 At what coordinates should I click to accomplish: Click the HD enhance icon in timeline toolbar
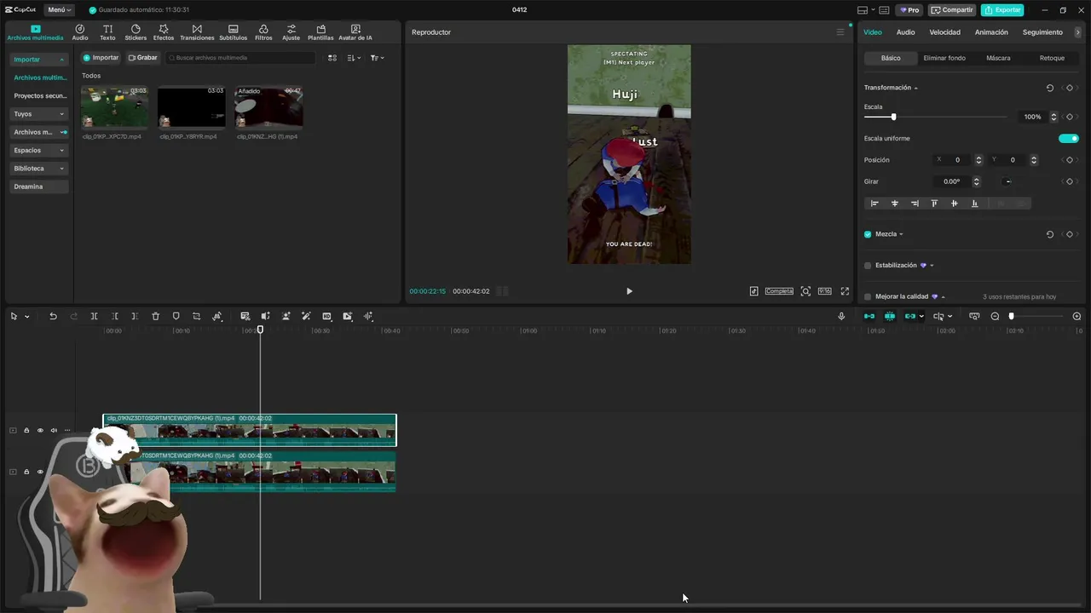(326, 316)
